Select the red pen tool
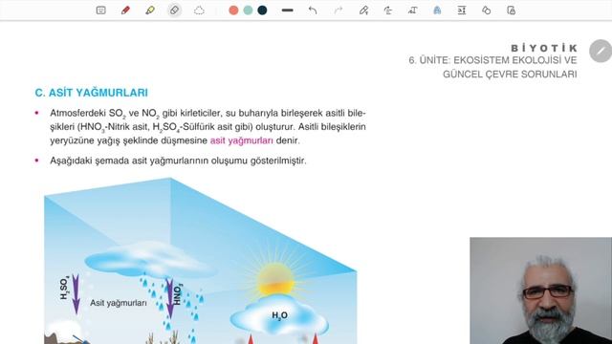 [125, 11]
